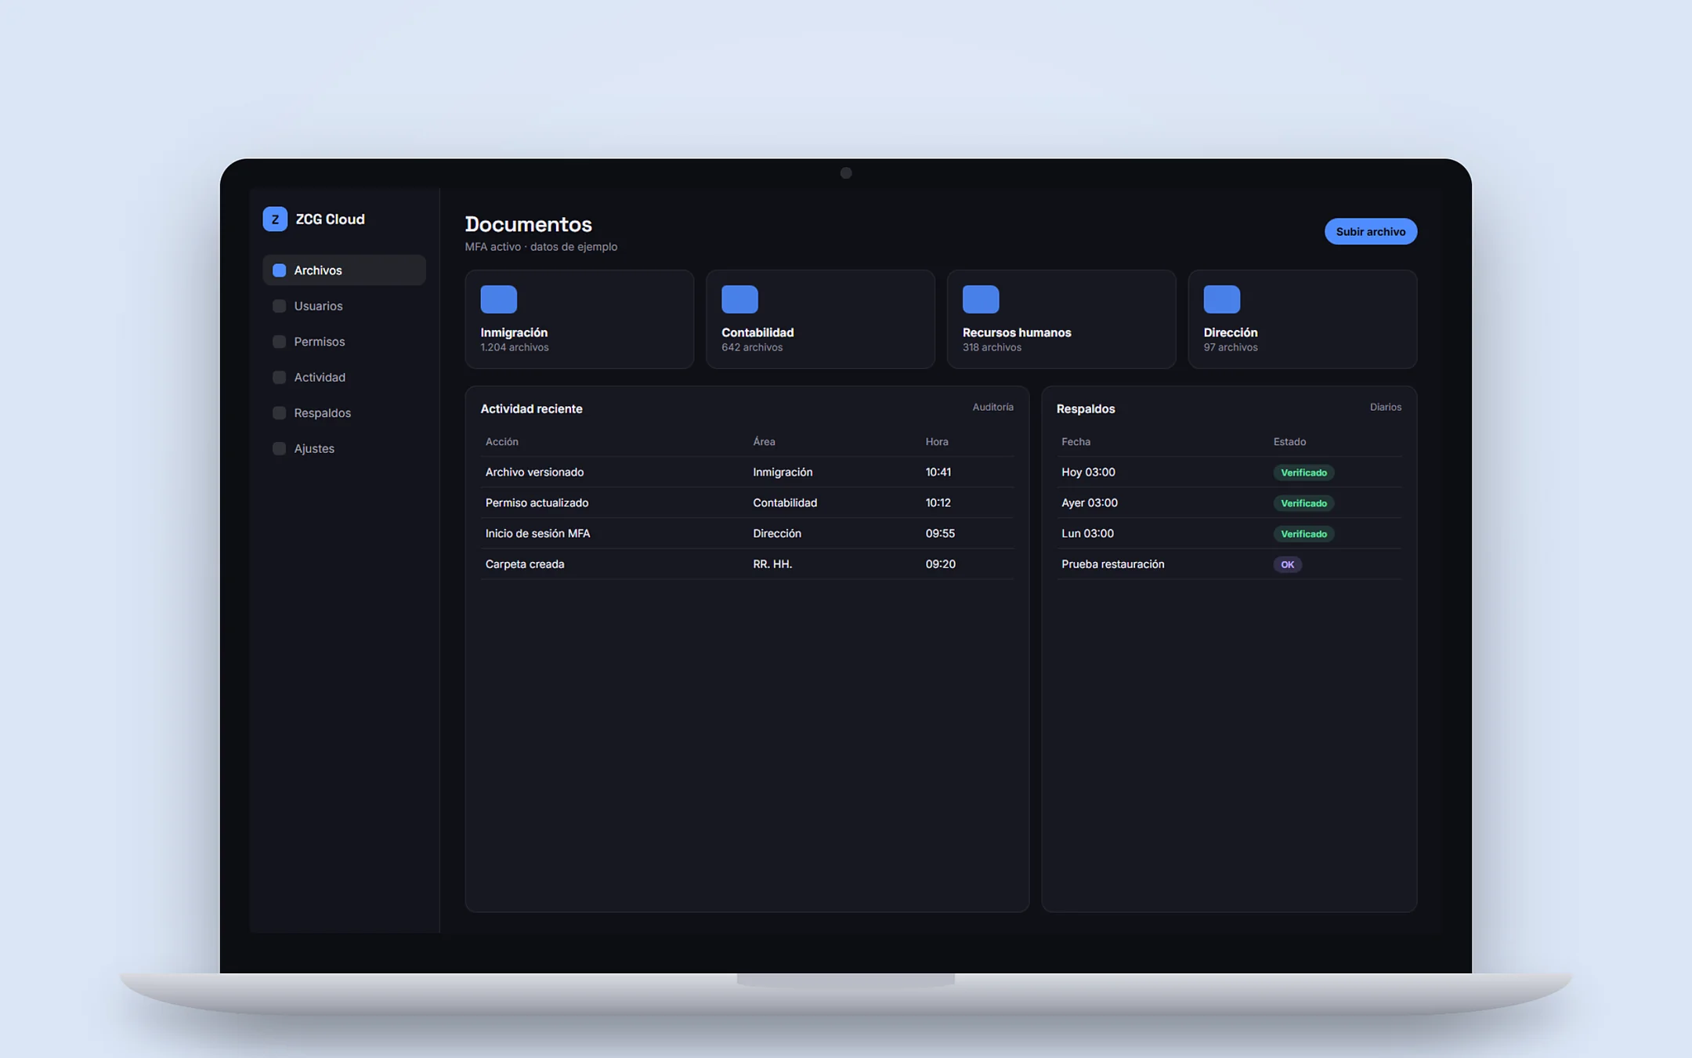Click the RR. HH. area cell

click(772, 563)
